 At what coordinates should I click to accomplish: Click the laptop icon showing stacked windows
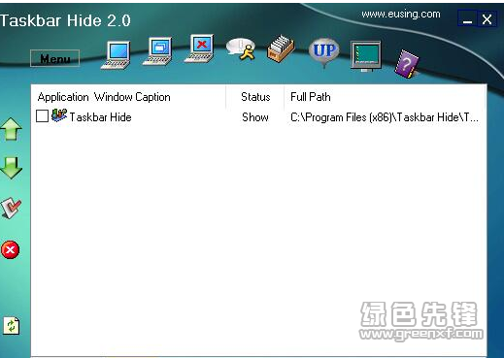(x=157, y=51)
